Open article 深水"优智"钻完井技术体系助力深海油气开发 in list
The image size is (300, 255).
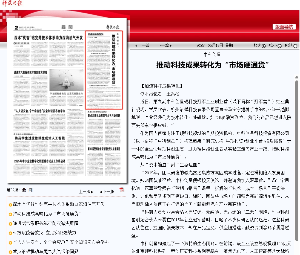(x=59, y=204)
